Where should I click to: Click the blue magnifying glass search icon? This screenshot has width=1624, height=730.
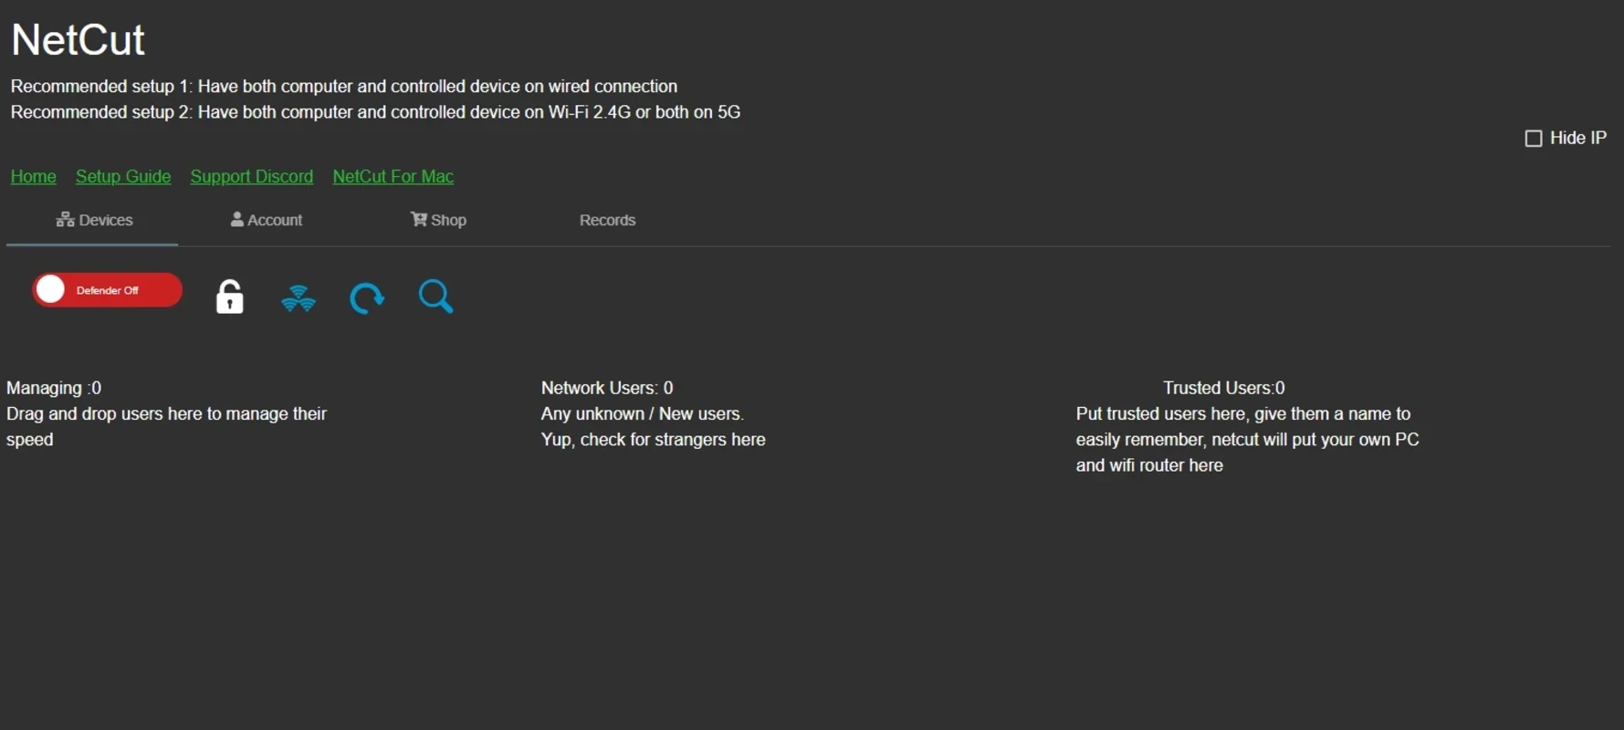click(435, 297)
